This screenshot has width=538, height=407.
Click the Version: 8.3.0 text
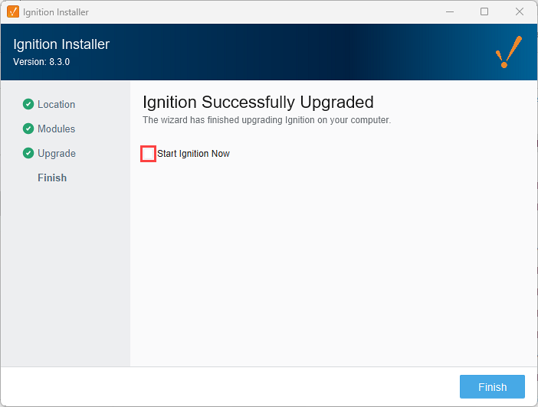(x=41, y=62)
